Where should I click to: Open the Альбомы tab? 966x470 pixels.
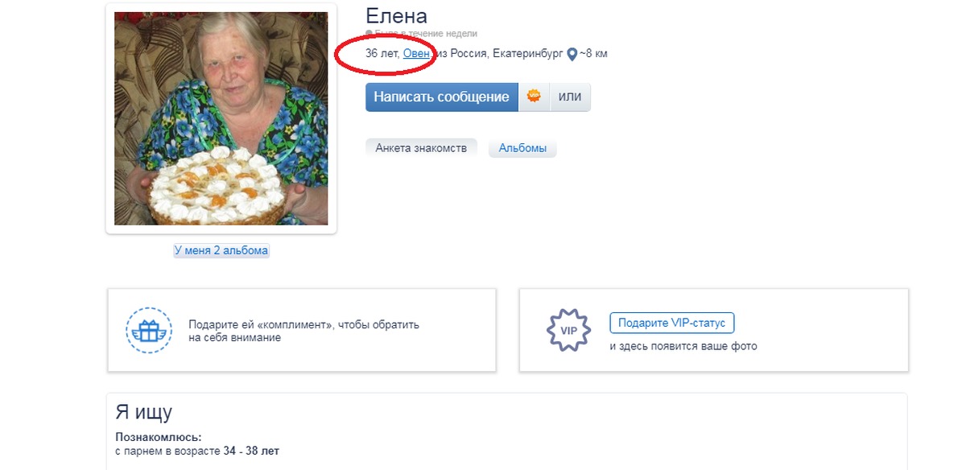522,148
